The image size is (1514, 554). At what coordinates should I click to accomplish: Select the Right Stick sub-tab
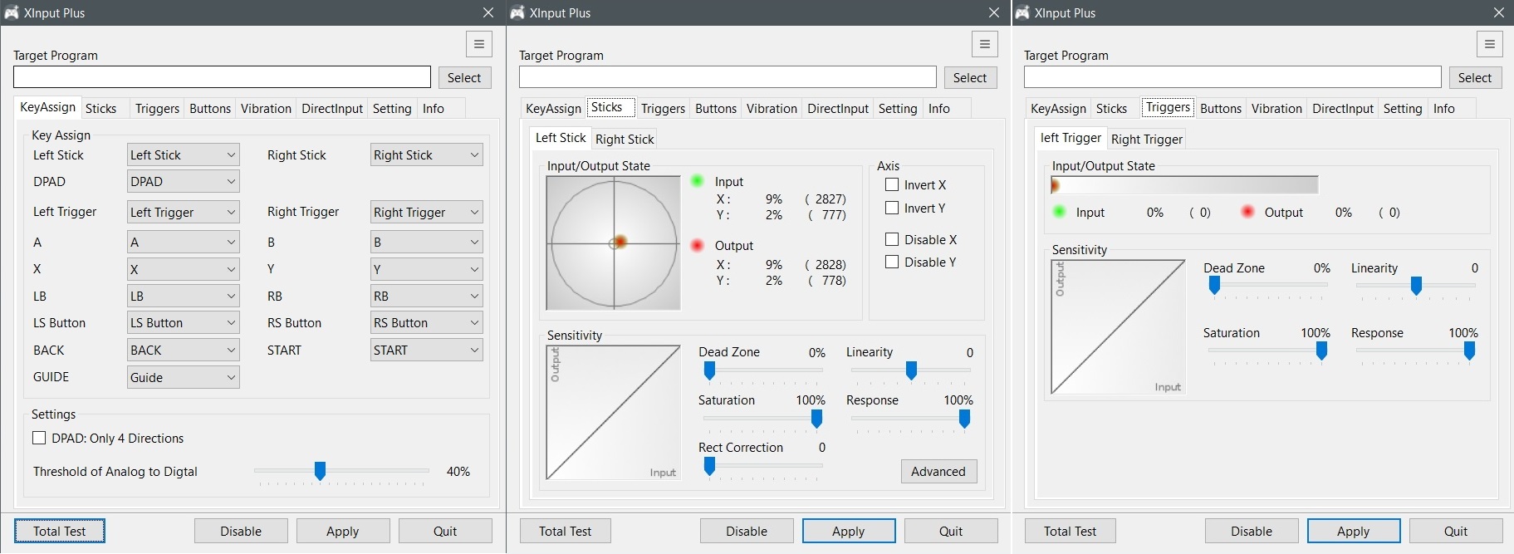point(625,139)
